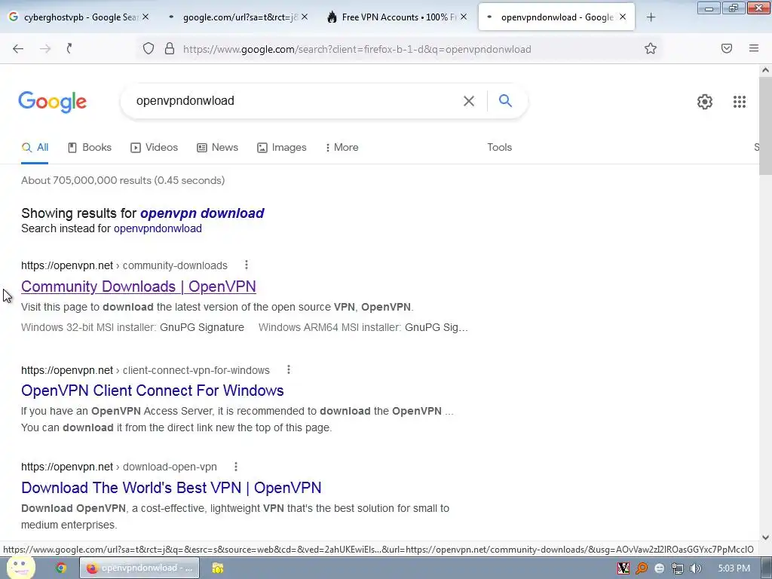
Task: Close the google.com/url tab
Action: [x=305, y=17]
